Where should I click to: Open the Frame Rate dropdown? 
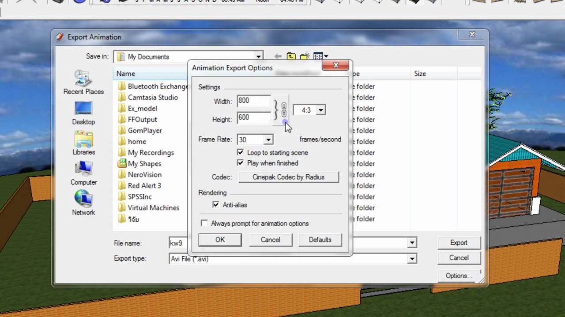click(x=268, y=140)
